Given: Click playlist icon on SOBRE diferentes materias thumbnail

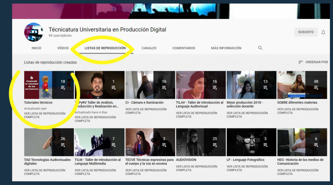Looking at the screenshot, I should click(316, 88).
